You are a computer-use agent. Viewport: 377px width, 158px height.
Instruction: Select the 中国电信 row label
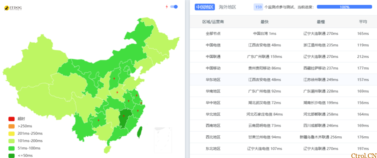point(213,45)
